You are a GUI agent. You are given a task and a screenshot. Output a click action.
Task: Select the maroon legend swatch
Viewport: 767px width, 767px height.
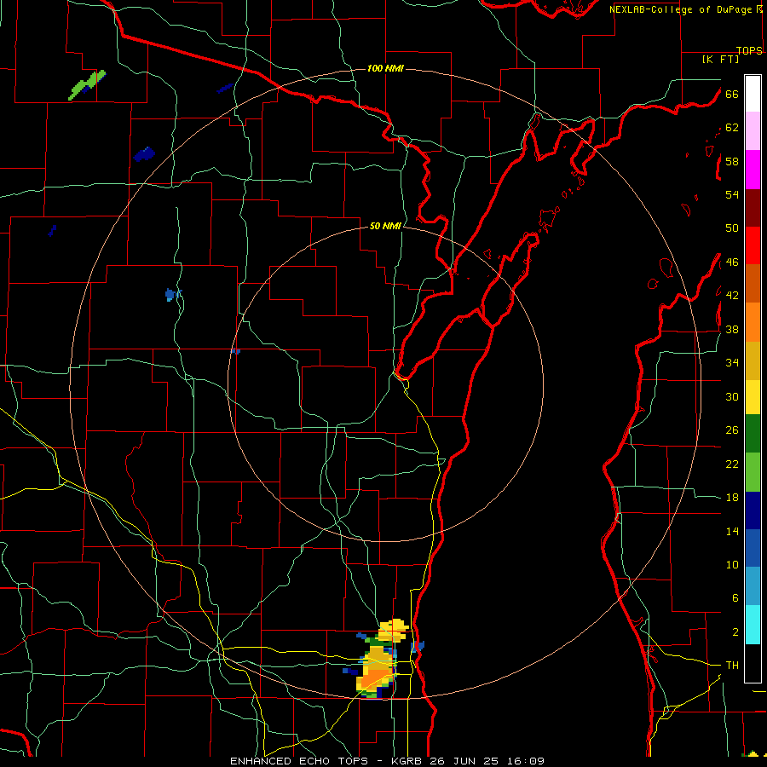click(x=753, y=209)
